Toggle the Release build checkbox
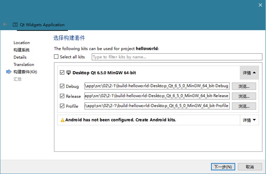The width and height of the screenshot is (266, 174). [62, 96]
